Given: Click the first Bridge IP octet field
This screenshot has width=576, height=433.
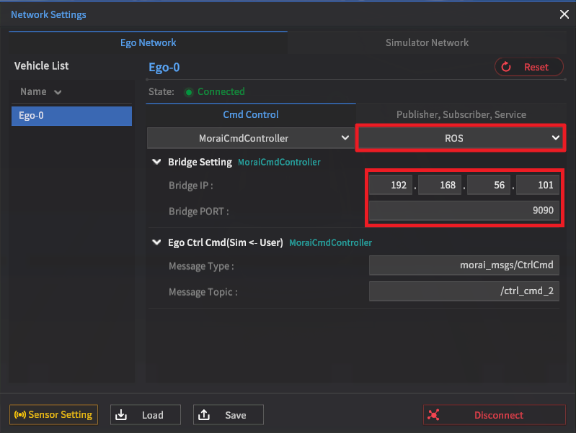Looking at the screenshot, I should [x=391, y=186].
